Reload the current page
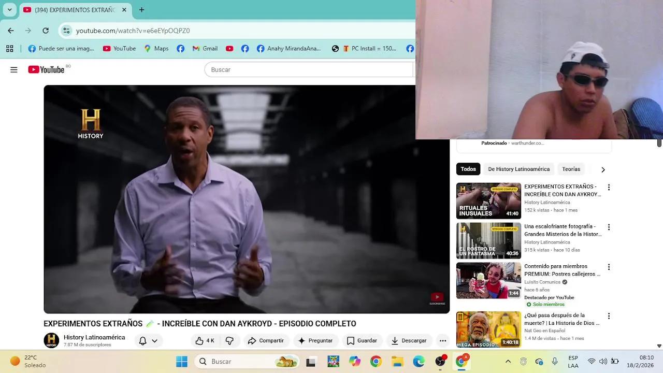Viewport: 663px width, 373px height. [46, 31]
